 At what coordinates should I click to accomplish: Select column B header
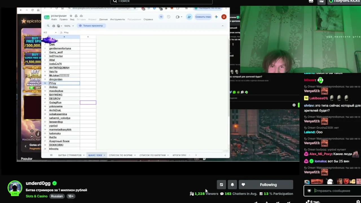(88, 37)
